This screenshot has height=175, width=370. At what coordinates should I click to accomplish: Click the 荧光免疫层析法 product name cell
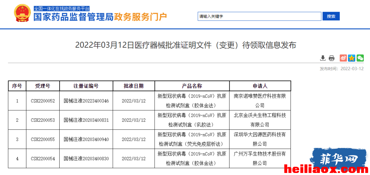[x=192, y=139]
